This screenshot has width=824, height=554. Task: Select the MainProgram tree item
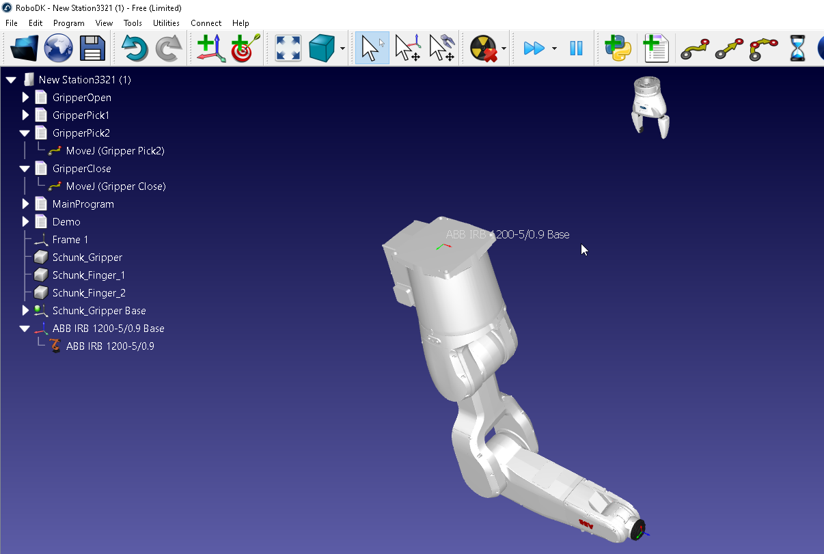83,204
